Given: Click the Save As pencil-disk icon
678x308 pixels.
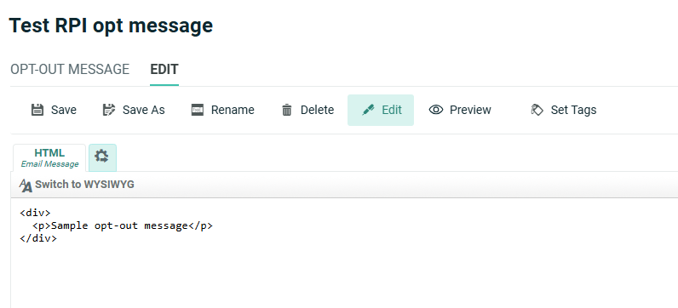Looking at the screenshot, I should pos(109,110).
